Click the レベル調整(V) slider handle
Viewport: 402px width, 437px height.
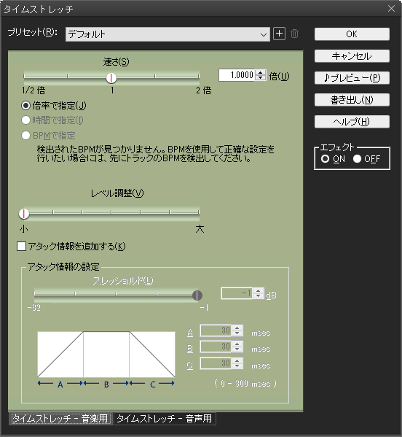24,214
